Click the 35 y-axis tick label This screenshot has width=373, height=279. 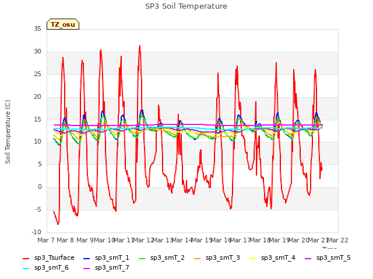tap(37, 28)
